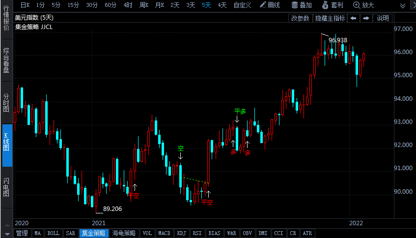The width and height of the screenshot is (416, 238).
Task: Click the 2021 time axis label
Action: 99,223
